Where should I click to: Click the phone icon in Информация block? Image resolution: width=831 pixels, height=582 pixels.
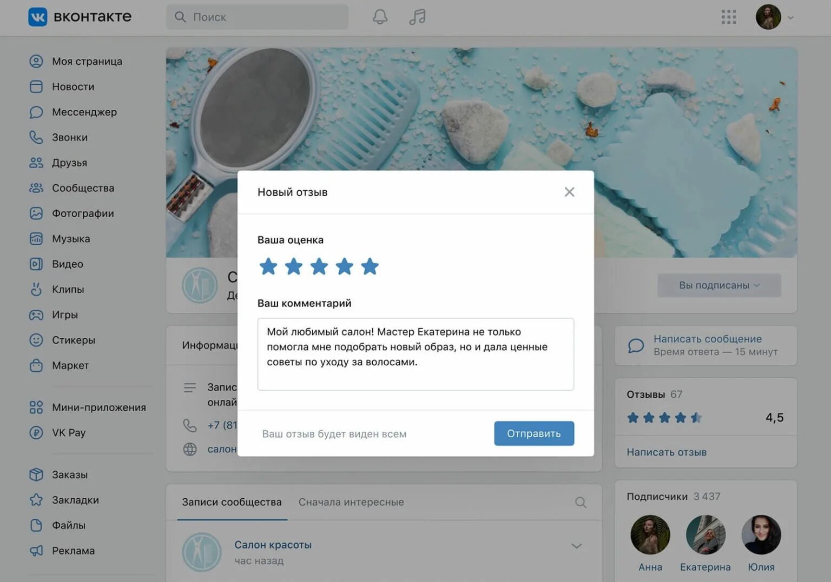tap(190, 426)
